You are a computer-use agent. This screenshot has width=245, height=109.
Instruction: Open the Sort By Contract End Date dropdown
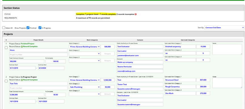[x=224, y=28]
